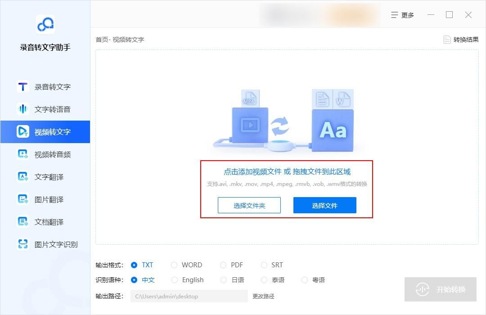Click the 文字转语音 waveform icon
The image size is (486, 315).
click(23, 109)
